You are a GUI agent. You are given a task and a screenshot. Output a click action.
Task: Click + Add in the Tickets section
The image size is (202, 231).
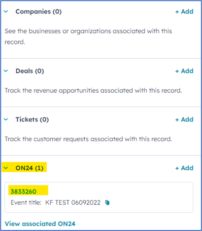184,119
